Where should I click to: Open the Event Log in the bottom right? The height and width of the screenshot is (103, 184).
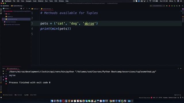[x=178, y=95]
